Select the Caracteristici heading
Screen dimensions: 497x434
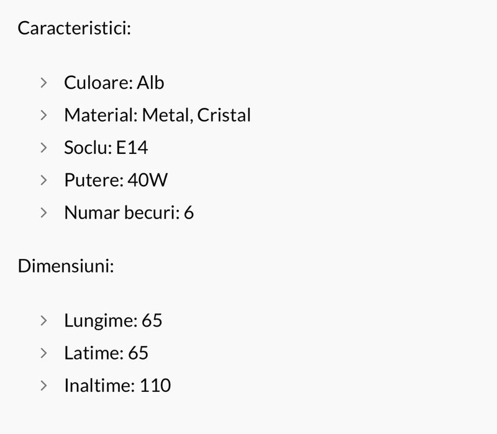click(x=74, y=29)
